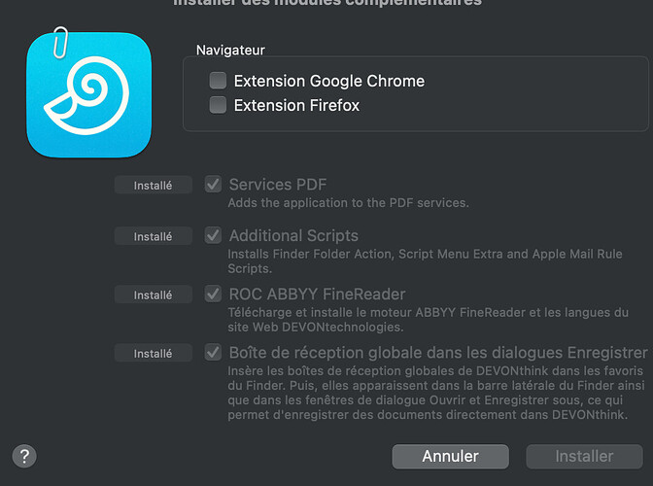Click the Additional Scripts title text

click(x=293, y=235)
